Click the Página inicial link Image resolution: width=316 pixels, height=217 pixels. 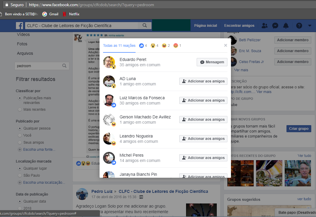(206, 26)
